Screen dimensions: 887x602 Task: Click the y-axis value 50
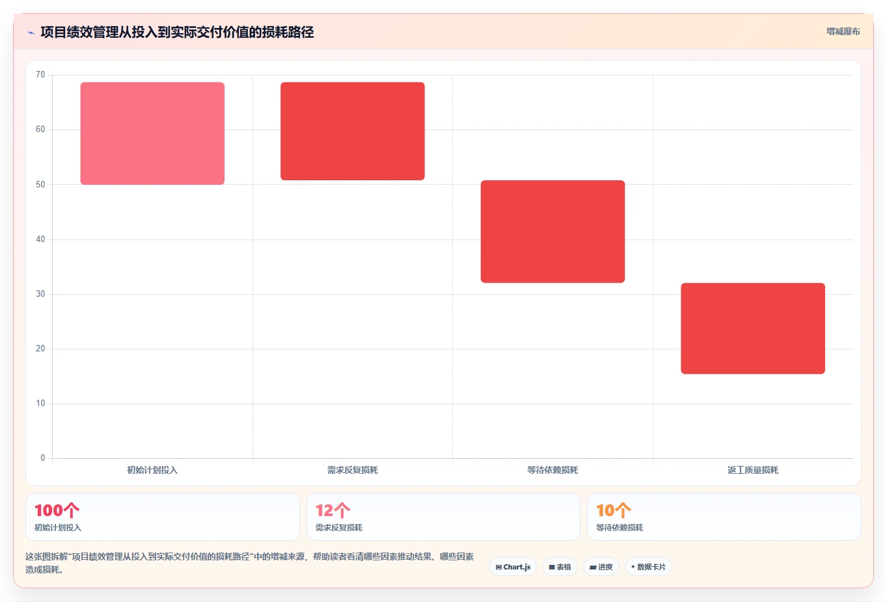click(40, 184)
